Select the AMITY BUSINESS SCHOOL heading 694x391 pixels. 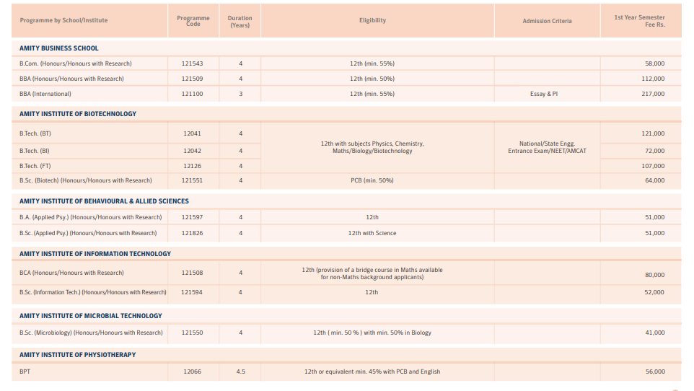pyautogui.click(x=59, y=48)
